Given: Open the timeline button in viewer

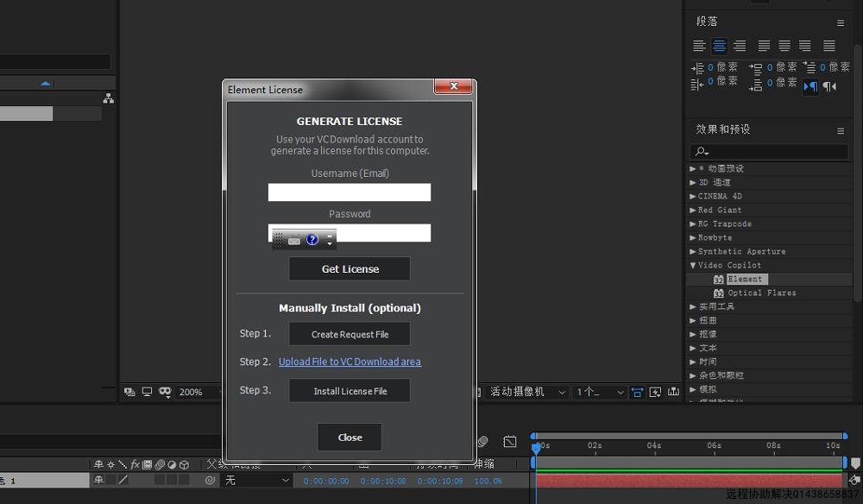Looking at the screenshot, I should tap(673, 392).
